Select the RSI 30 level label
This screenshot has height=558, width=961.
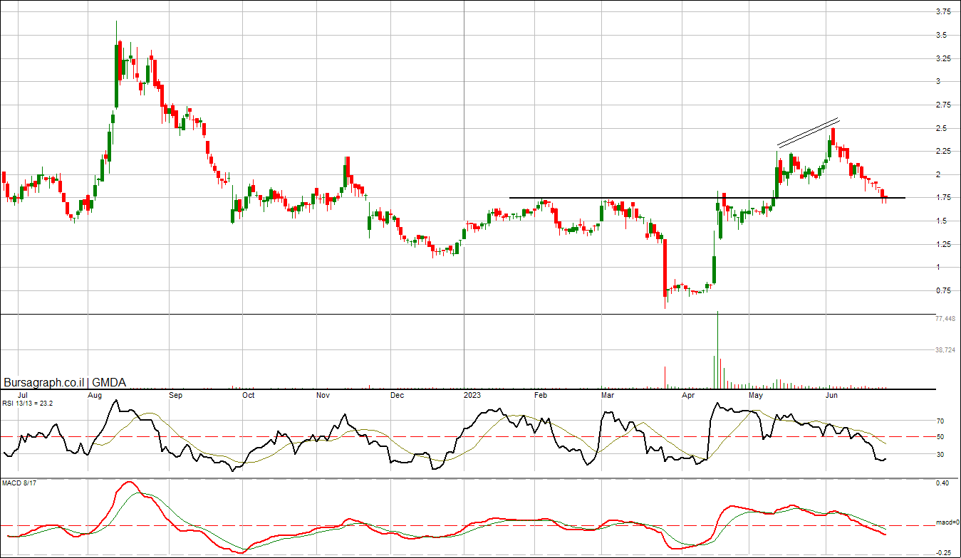(940, 454)
